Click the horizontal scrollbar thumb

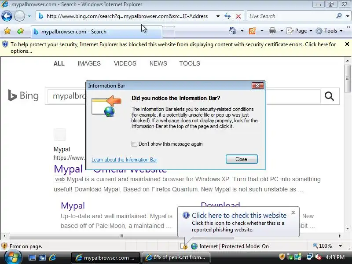[x=121, y=236]
